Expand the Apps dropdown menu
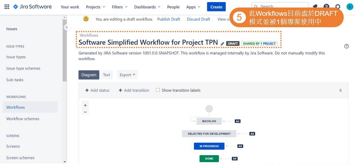The height and width of the screenshot is (165, 355). [x=193, y=7]
